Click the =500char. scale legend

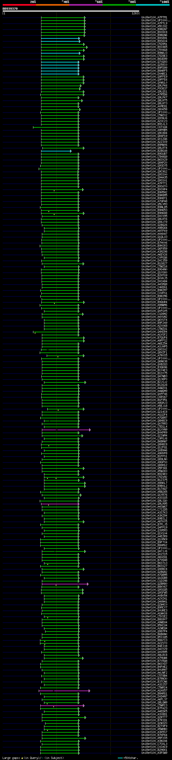128,758
